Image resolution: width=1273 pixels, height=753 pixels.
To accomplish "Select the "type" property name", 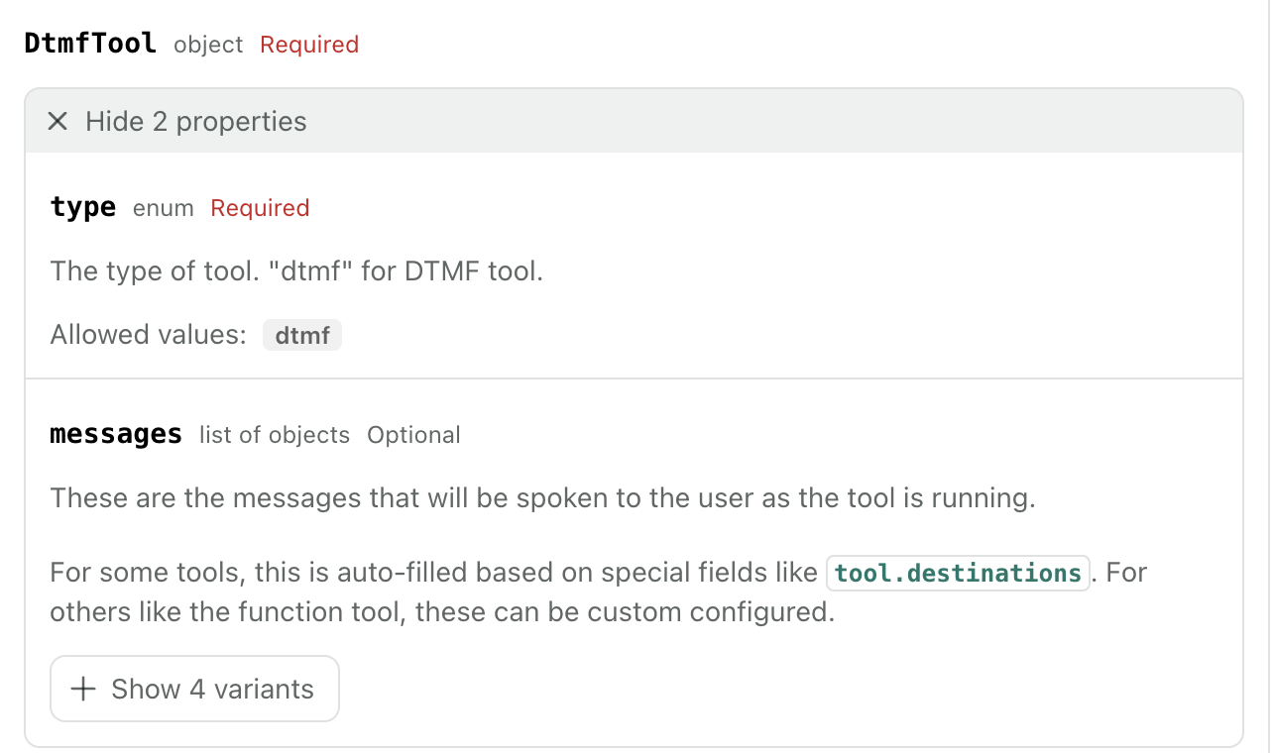I will 83,208.
